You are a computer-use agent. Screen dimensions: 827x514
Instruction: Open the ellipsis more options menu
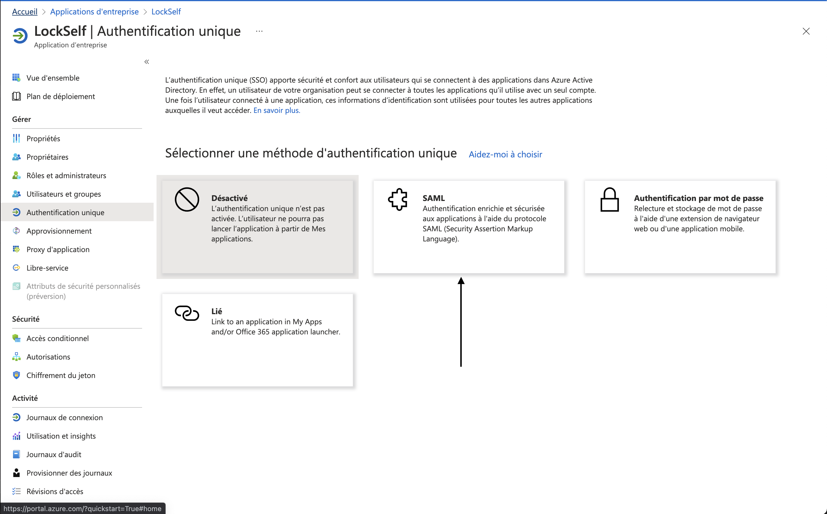259,31
